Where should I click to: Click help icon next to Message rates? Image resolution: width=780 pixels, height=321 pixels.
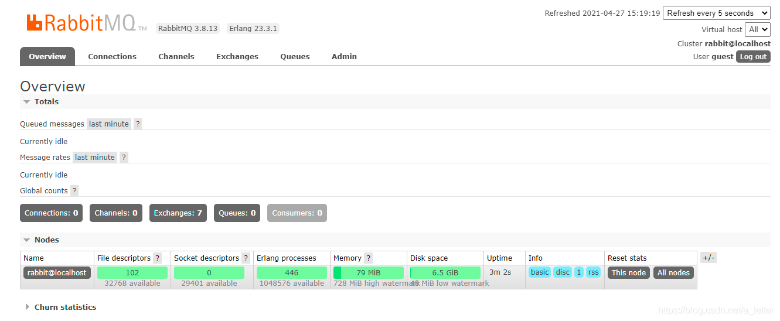pos(124,157)
